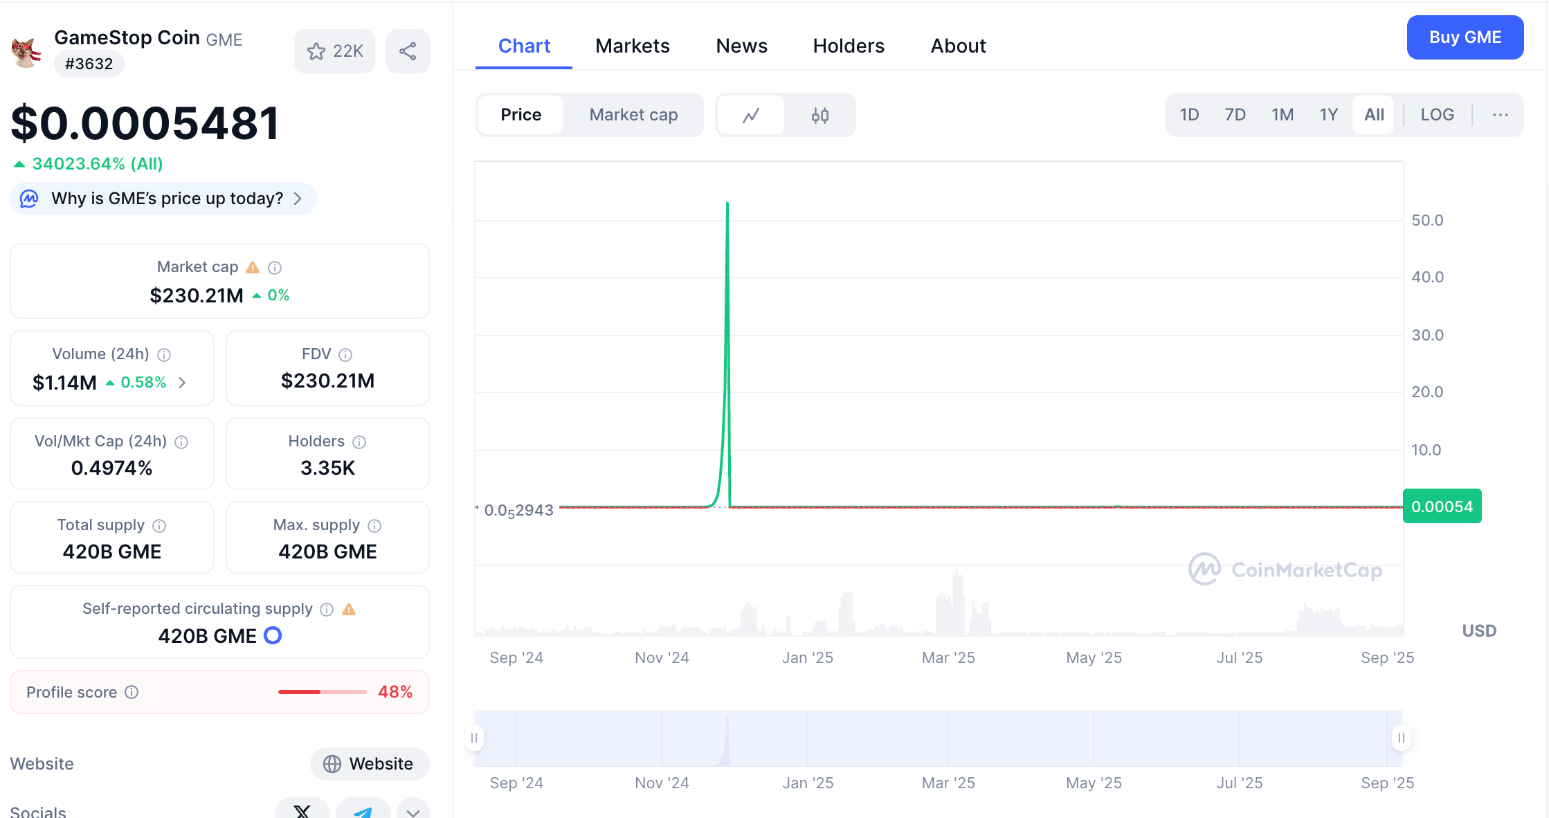Open the Holders tab
Image resolution: width=1549 pixels, height=818 pixels.
click(x=849, y=46)
